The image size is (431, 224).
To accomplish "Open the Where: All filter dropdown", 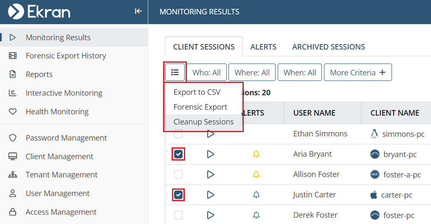I will pyautogui.click(x=252, y=72).
